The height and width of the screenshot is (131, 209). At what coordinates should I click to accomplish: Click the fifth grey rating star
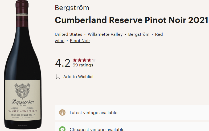tap(94, 60)
